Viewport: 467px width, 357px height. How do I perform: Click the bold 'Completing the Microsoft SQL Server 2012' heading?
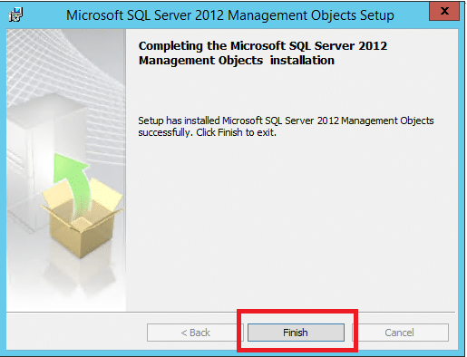[263, 46]
